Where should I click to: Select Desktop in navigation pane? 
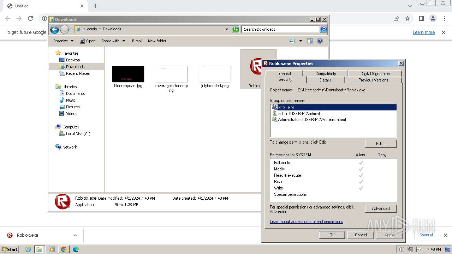coord(73,60)
